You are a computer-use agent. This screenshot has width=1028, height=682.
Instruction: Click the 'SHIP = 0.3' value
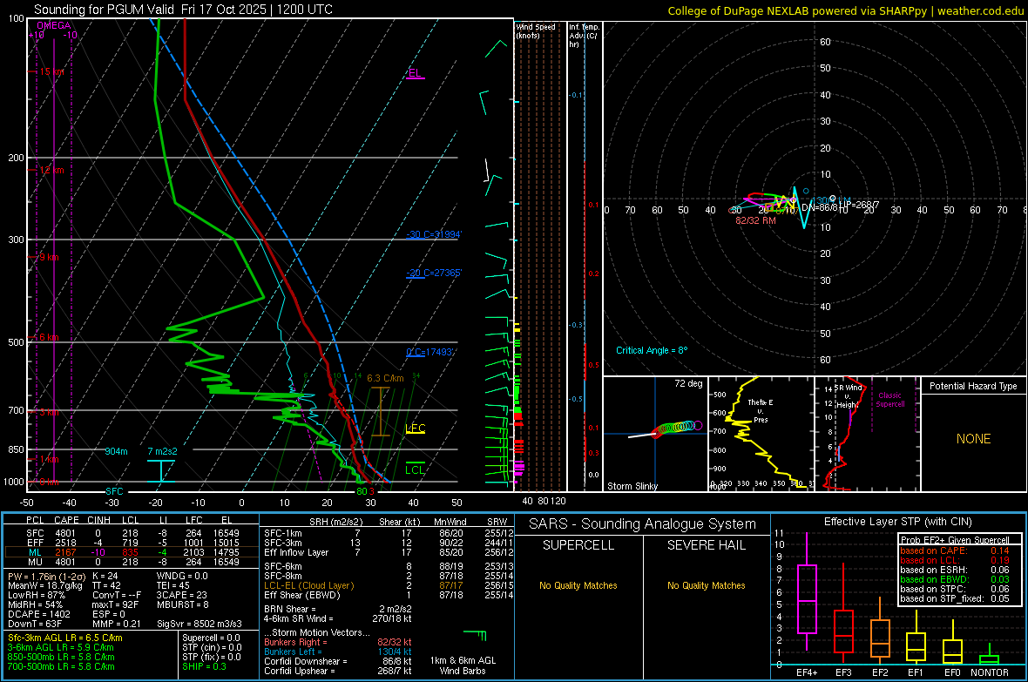point(204,666)
